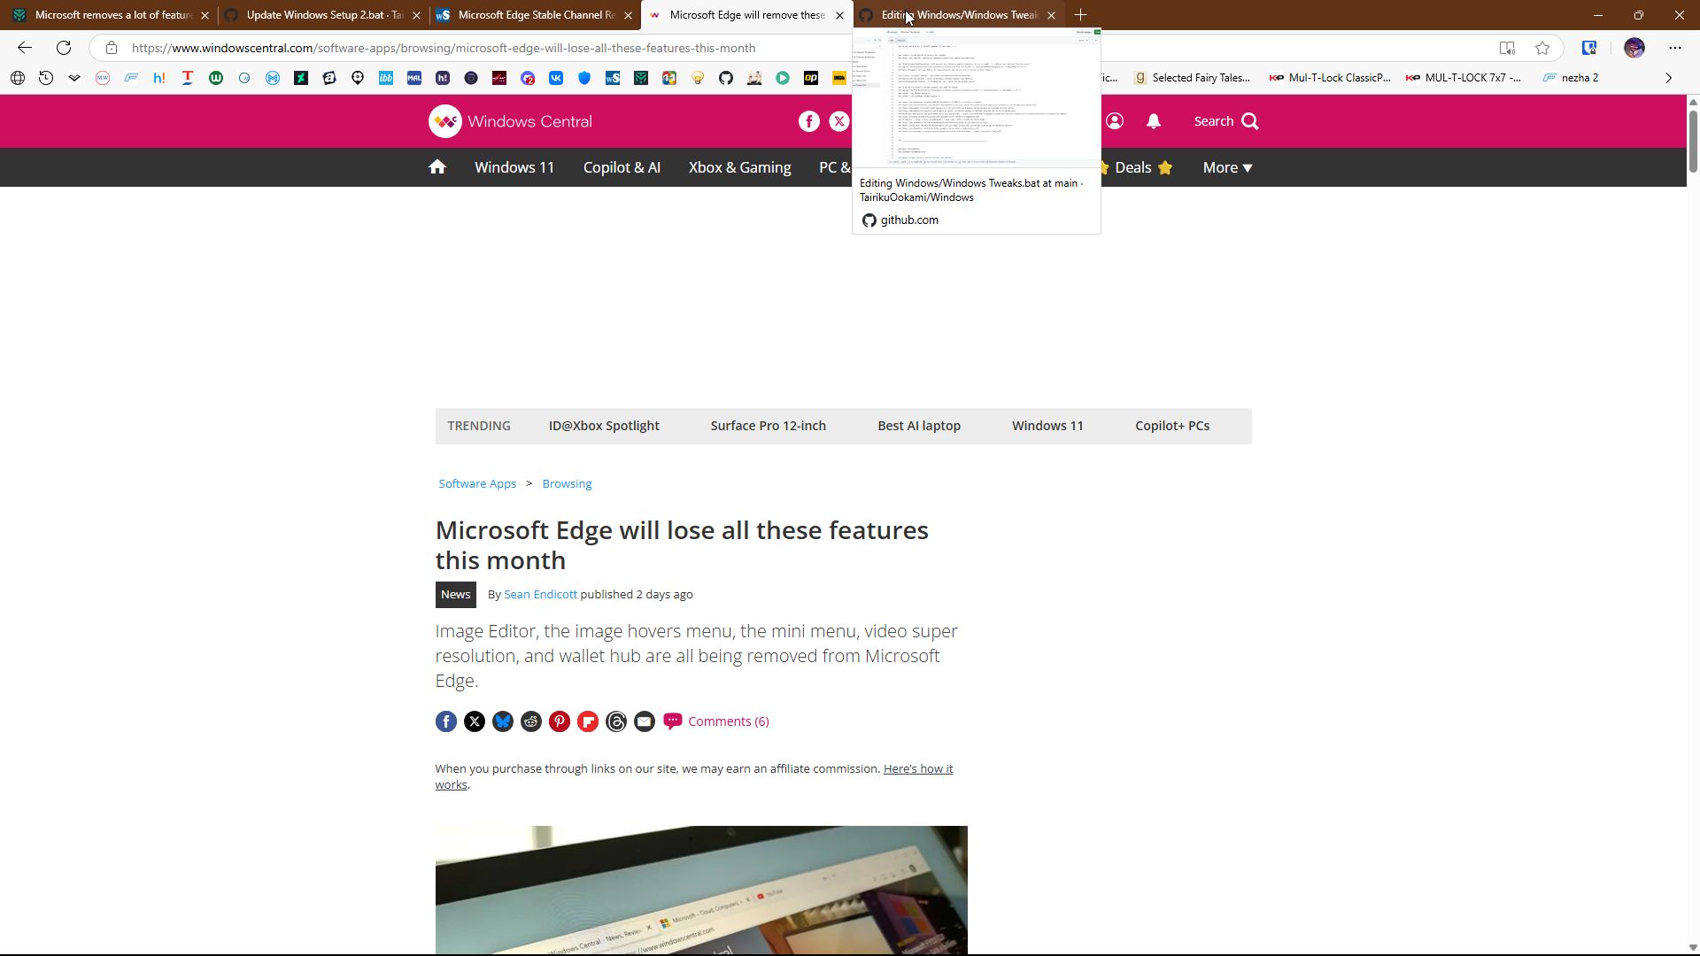Refresh the current page
The width and height of the screenshot is (1700, 956).
[x=64, y=48]
